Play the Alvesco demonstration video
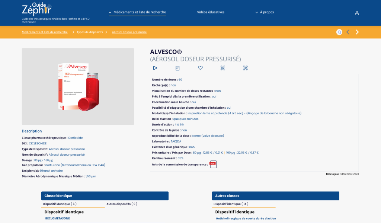 tap(155, 68)
